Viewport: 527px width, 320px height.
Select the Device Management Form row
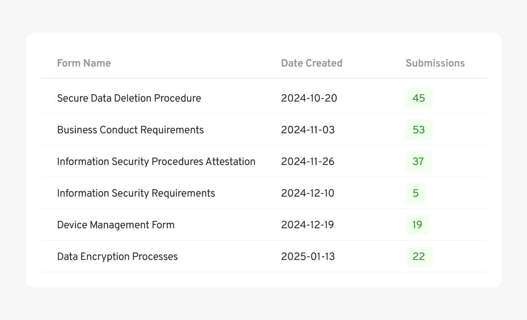point(264,225)
